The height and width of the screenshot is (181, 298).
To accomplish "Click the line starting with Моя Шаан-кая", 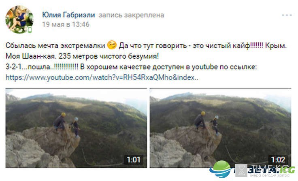I will [x=82, y=56].
